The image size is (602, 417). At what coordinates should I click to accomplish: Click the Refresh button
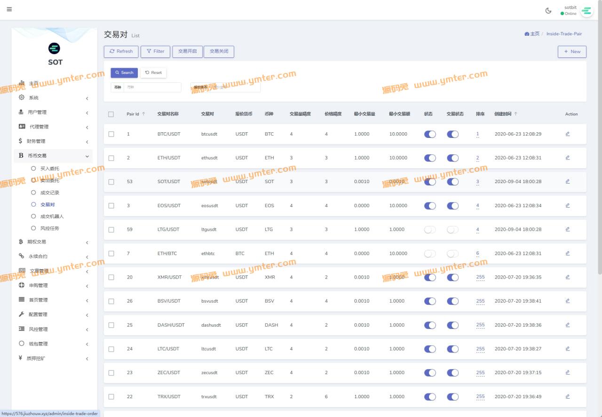(121, 51)
